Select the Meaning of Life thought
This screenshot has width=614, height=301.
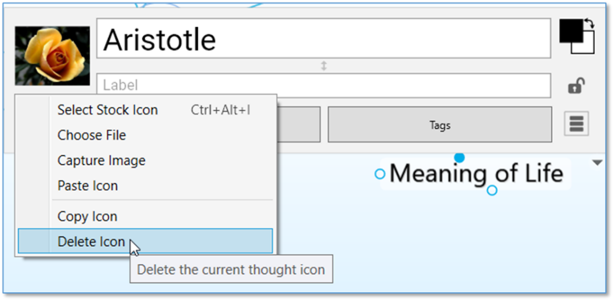pyautogui.click(x=476, y=173)
